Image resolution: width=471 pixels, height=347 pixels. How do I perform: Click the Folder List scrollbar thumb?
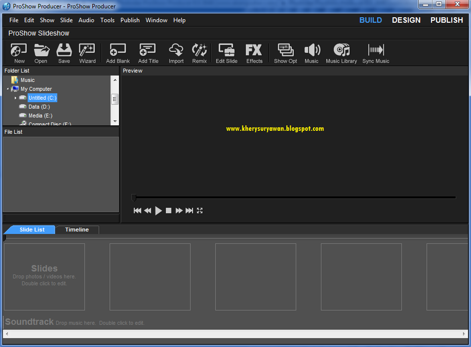click(115, 99)
